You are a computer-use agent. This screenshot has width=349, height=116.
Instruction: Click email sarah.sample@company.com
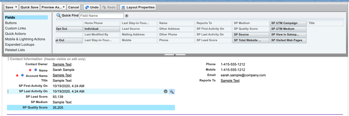click(243, 75)
